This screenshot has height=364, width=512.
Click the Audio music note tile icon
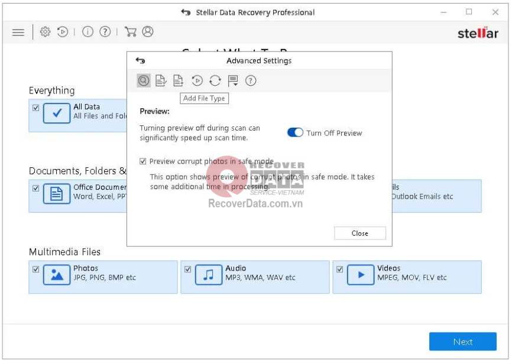tap(208, 275)
